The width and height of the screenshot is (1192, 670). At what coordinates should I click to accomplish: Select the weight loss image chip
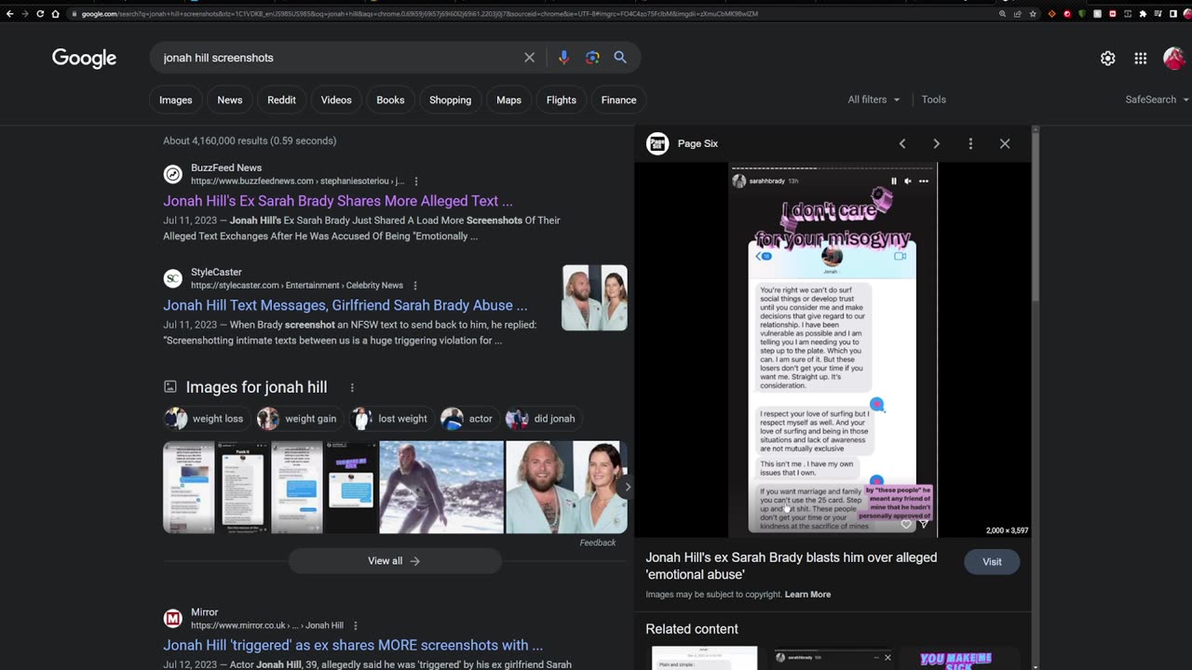pyautogui.click(x=205, y=419)
